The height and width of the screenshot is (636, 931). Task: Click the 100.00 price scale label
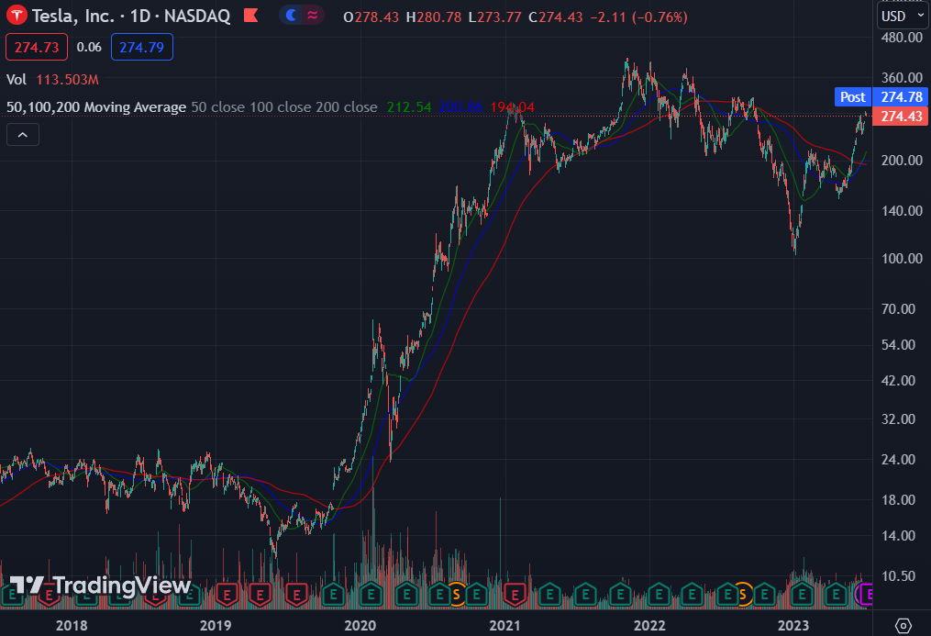click(x=902, y=258)
